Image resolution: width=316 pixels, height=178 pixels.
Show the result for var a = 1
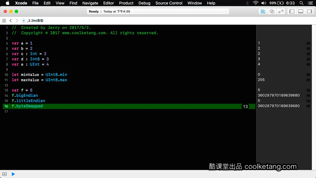point(308,43)
